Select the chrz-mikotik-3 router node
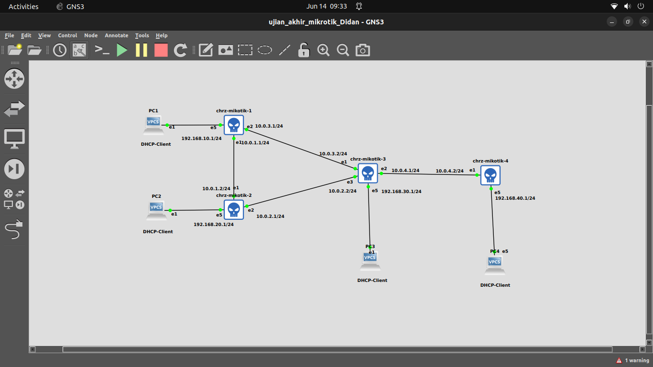This screenshot has width=653, height=367. (x=368, y=173)
